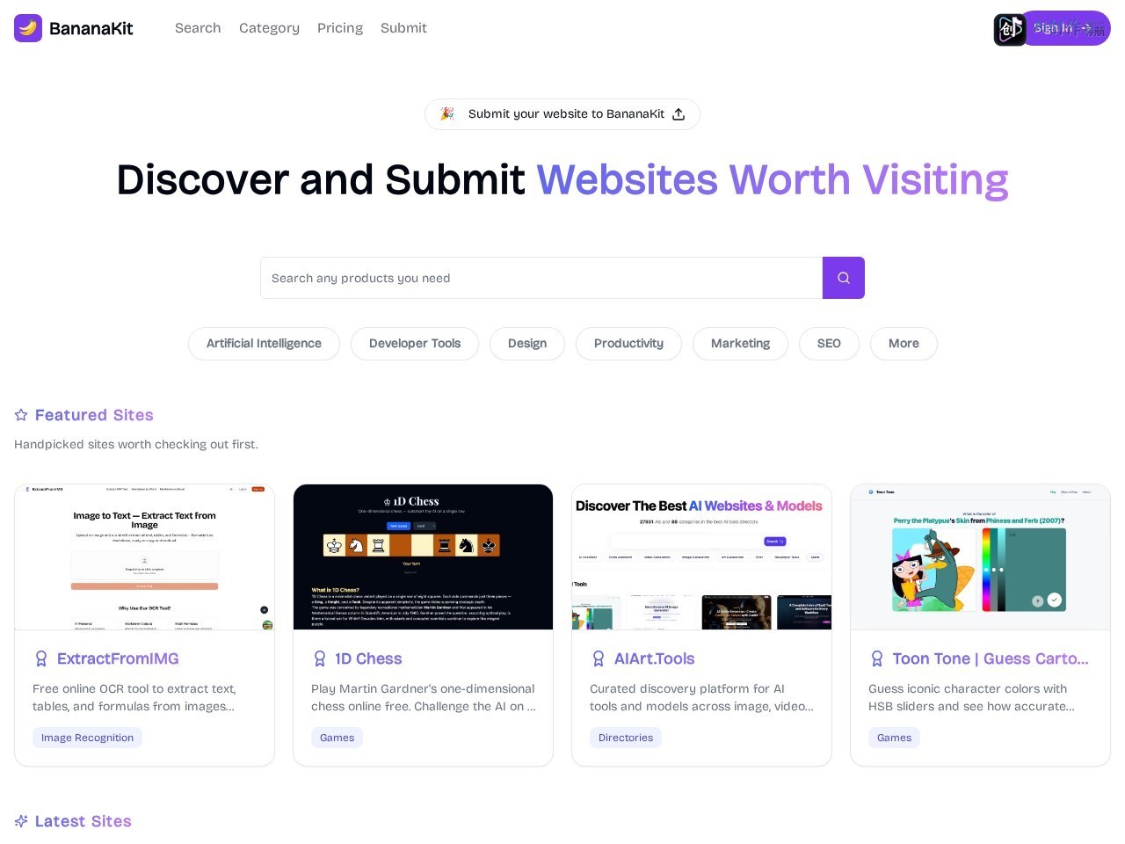Click the Guess iconic character colors description
The width and height of the screenshot is (1125, 844).
pyautogui.click(x=971, y=697)
